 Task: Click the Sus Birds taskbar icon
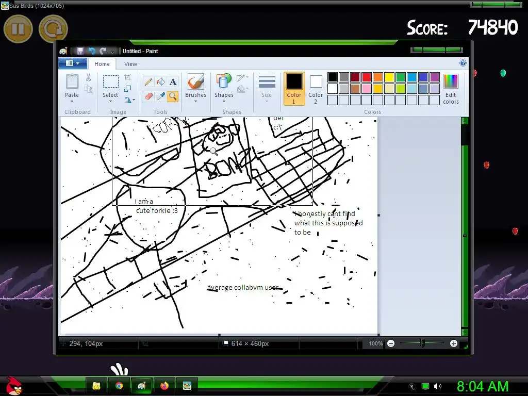187,386
